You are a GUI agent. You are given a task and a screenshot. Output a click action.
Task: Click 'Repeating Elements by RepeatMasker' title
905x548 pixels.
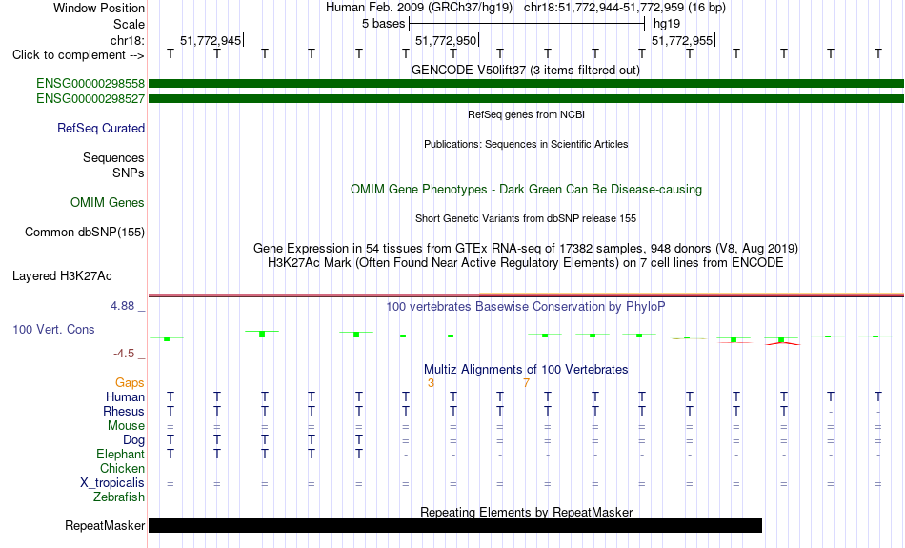coord(527,512)
